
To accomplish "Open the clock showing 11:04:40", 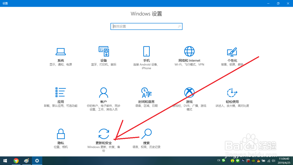I will pos(284,161).
